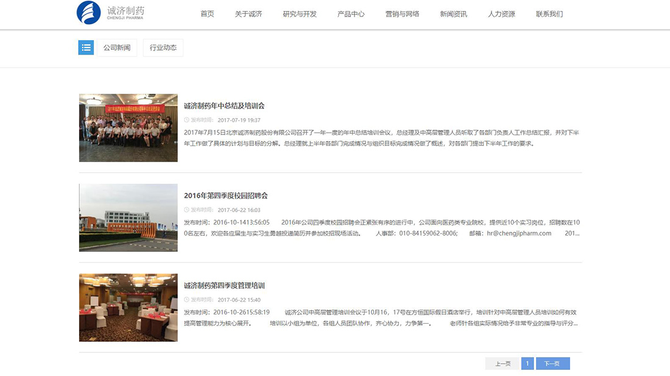Viewport: 670px width, 376px height.
Task: Open the 人力资源 section
Action: 502,13
